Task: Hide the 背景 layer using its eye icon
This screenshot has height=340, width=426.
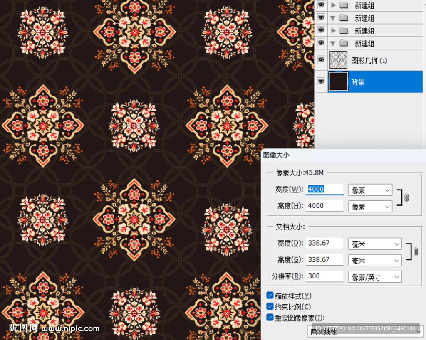Action: point(321,81)
